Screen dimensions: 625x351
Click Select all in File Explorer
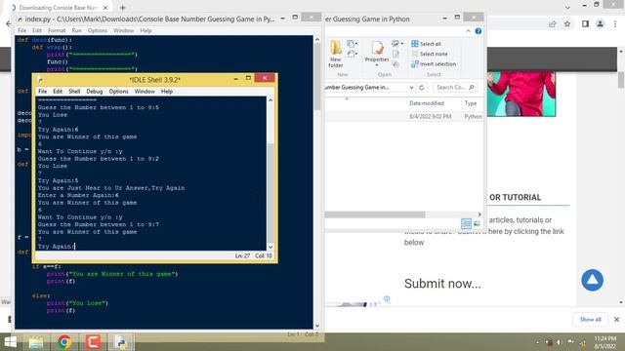coord(426,44)
